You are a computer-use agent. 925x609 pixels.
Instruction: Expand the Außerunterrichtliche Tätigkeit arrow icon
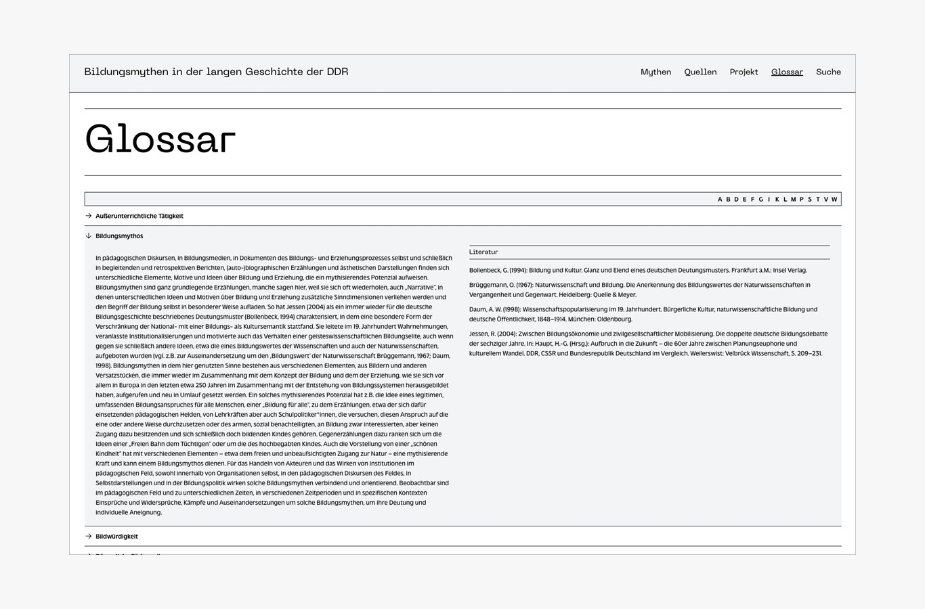pyautogui.click(x=89, y=216)
